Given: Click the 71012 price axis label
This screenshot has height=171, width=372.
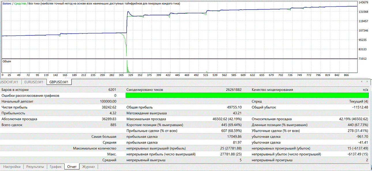Looking at the screenshot, I should pyautogui.click(x=363, y=59).
